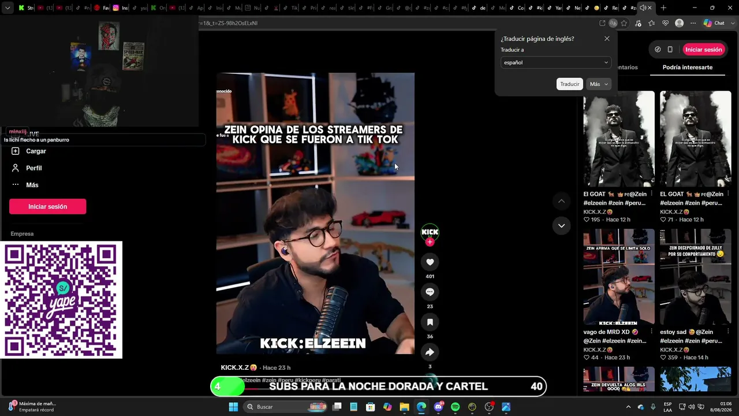Open Task View from the taskbar
The width and height of the screenshot is (739, 416).
tap(337, 407)
